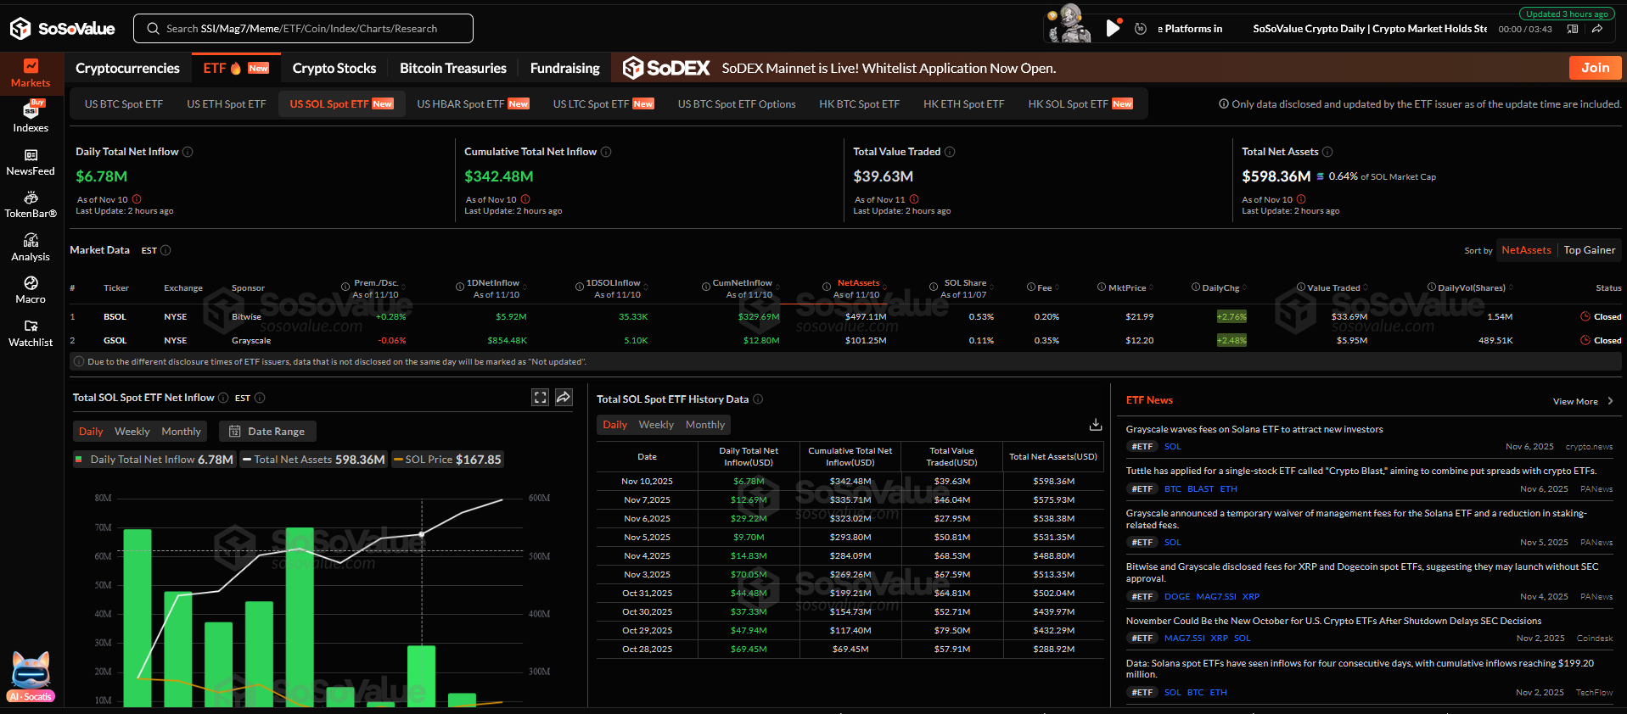This screenshot has width=1627, height=714.
Task: Open the Grayscale waives fees news article
Action: click(x=1254, y=429)
